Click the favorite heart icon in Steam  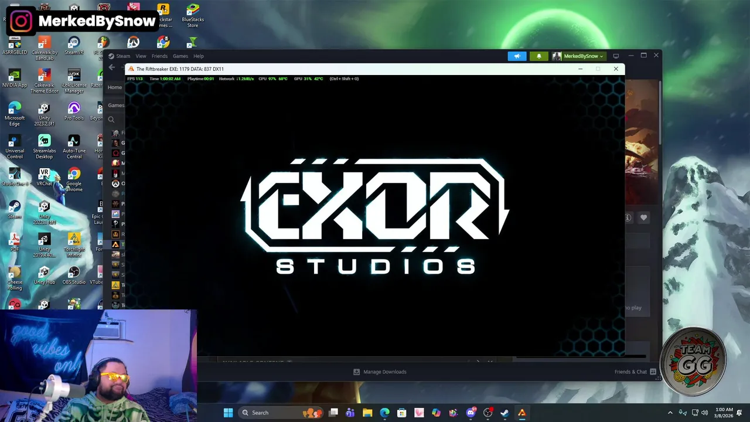[643, 217]
